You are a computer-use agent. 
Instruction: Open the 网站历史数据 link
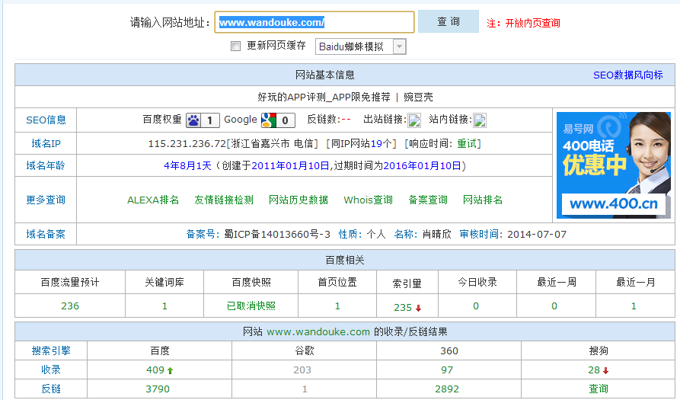(298, 200)
